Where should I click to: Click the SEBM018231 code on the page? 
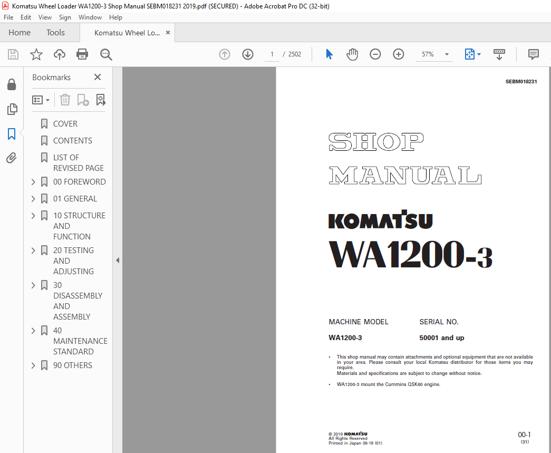521,82
